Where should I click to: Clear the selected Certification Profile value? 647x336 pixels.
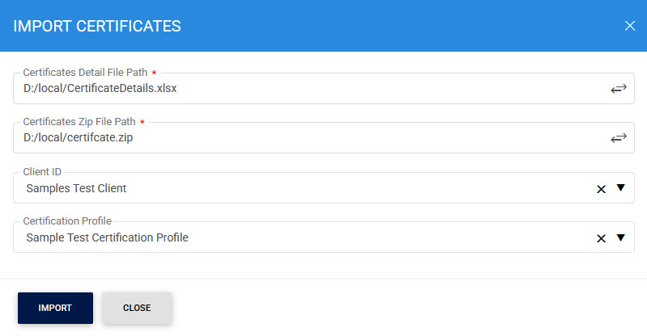[x=601, y=238]
